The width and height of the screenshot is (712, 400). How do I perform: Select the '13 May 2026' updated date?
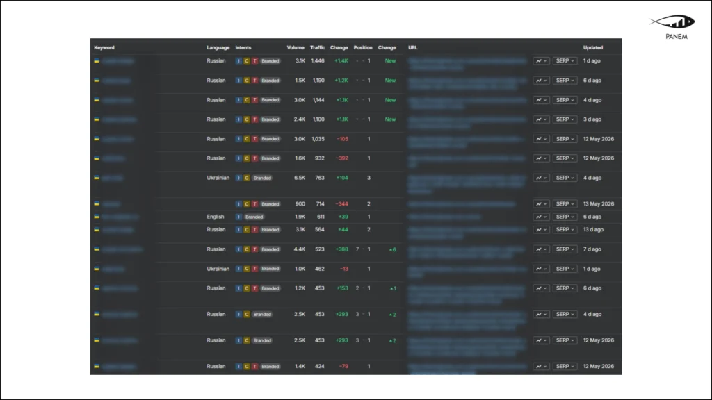point(599,204)
